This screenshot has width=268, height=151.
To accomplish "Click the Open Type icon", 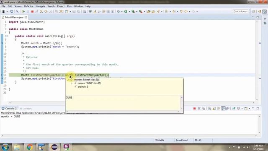I will pyautogui.click(x=149, y=11).
